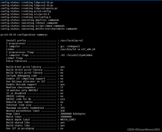Click 'Use SELinux allocator in JIT' row
The width and height of the screenshot is (162, 132).
click(x=35, y=82)
